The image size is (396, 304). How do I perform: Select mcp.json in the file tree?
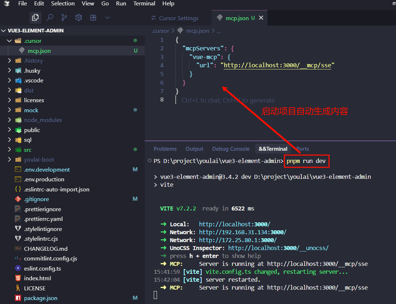pyautogui.click(x=72, y=51)
